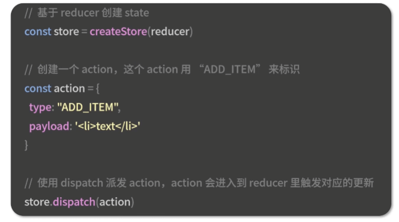This screenshot has height=222, width=399.
Task: Select the "ADD_ITEM" string value in the code
Action: [x=88, y=107]
